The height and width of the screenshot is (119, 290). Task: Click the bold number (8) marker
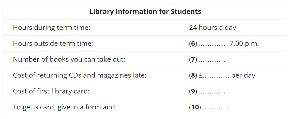tap(193, 75)
